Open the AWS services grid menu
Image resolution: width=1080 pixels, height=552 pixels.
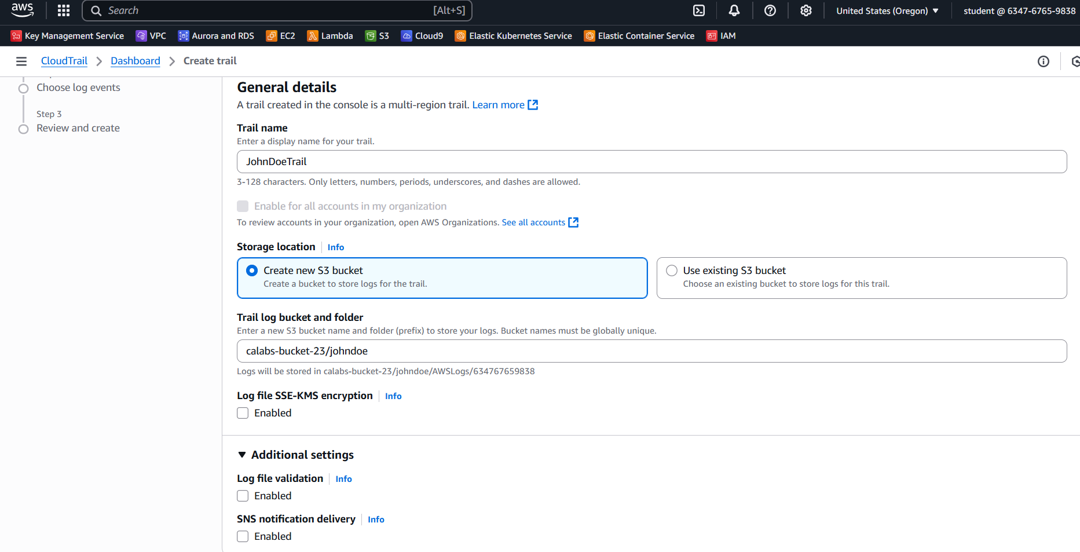[x=63, y=10]
